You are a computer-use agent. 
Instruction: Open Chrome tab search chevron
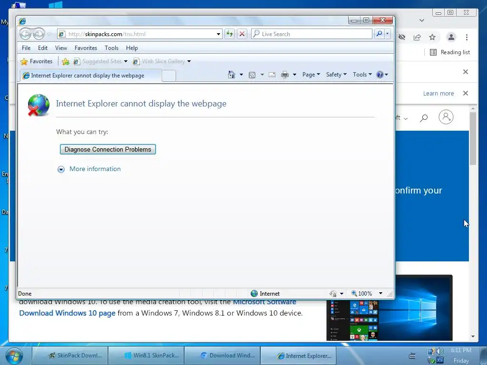(421, 20)
